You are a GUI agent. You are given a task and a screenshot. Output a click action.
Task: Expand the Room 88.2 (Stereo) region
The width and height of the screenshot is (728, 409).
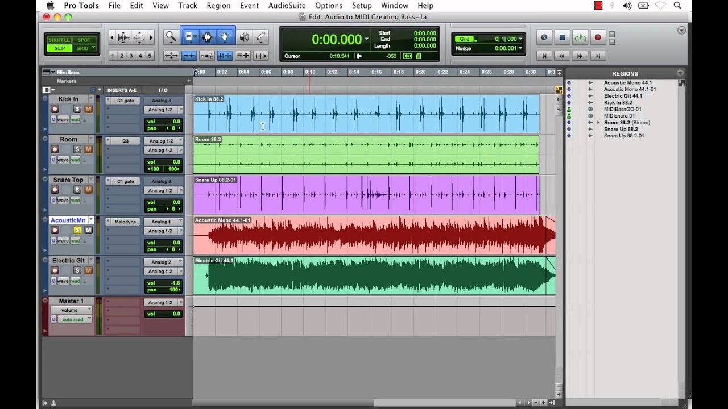pyautogui.click(x=598, y=123)
